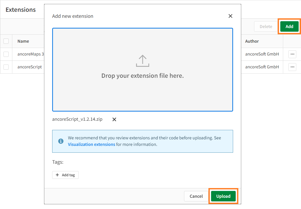Click the info icon in the recommendation notice
The image size is (301, 209).
[x=61, y=141]
